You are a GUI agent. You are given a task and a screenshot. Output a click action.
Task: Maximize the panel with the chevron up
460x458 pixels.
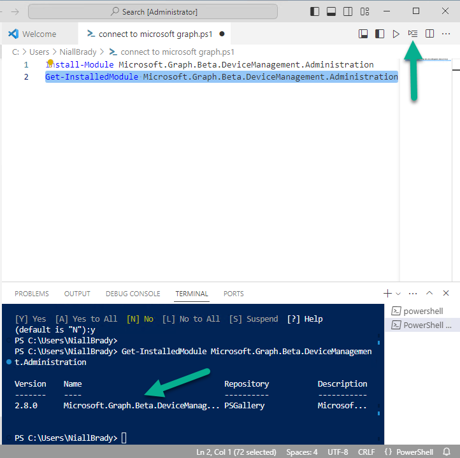(429, 293)
